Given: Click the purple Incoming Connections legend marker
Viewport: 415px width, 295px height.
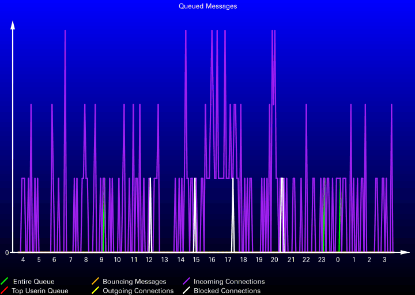Looking at the screenshot, I should (186, 282).
